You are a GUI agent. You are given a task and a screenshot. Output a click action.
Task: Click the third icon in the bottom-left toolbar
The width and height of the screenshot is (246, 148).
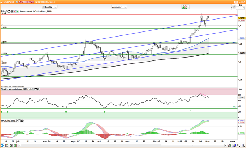[x=11, y=145]
